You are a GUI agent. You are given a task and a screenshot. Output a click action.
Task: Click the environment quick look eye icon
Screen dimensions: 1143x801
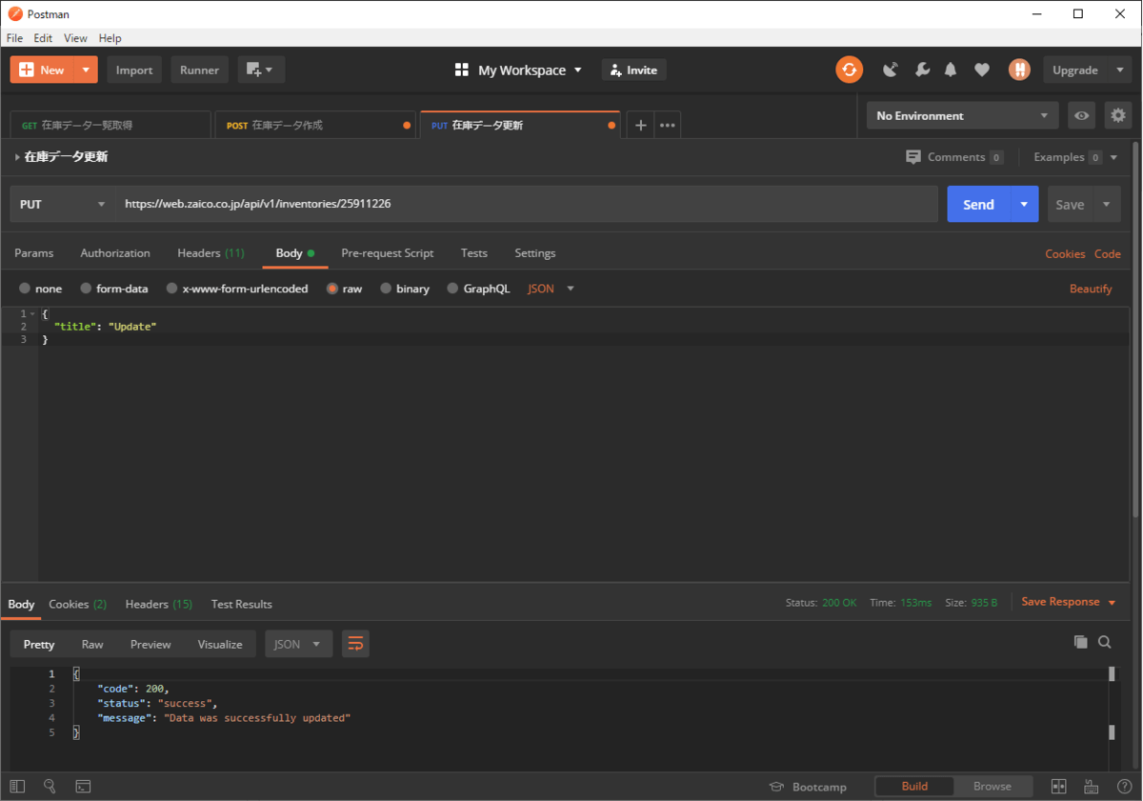[x=1081, y=115]
